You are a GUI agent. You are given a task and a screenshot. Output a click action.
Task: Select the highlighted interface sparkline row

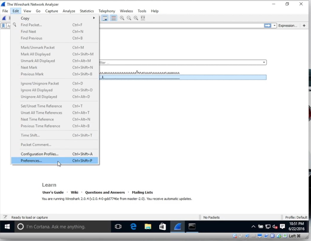pyautogui.click(x=183, y=77)
